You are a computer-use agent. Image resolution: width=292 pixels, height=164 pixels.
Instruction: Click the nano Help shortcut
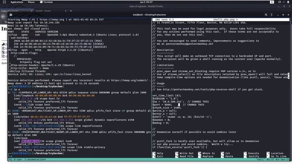click(158, 154)
